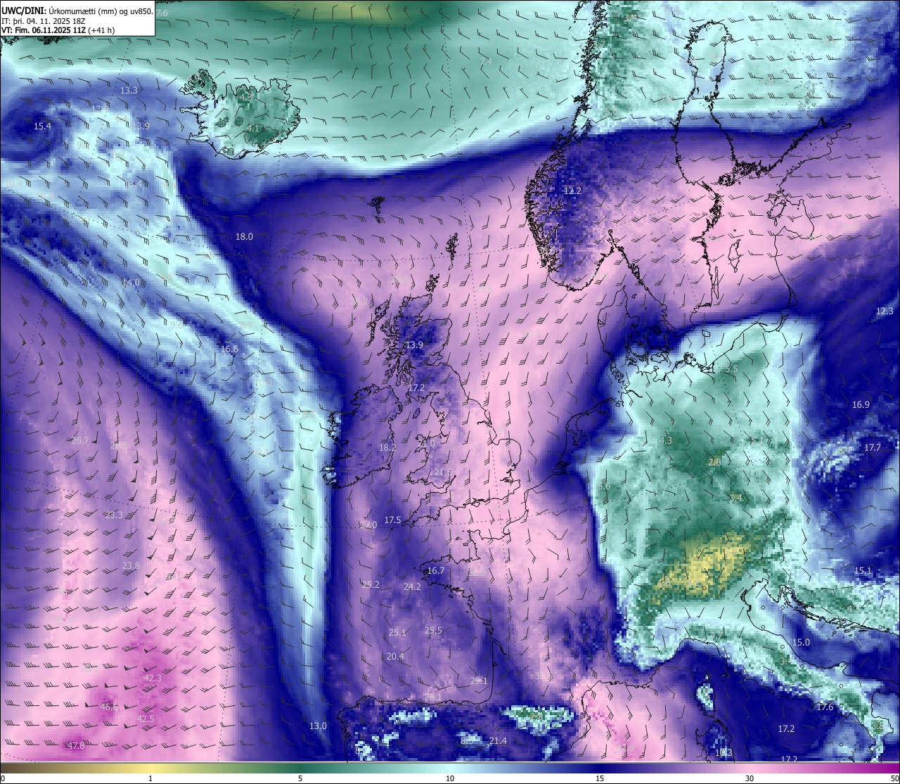
Task: Click the map value 16.9
Action: pos(861,405)
